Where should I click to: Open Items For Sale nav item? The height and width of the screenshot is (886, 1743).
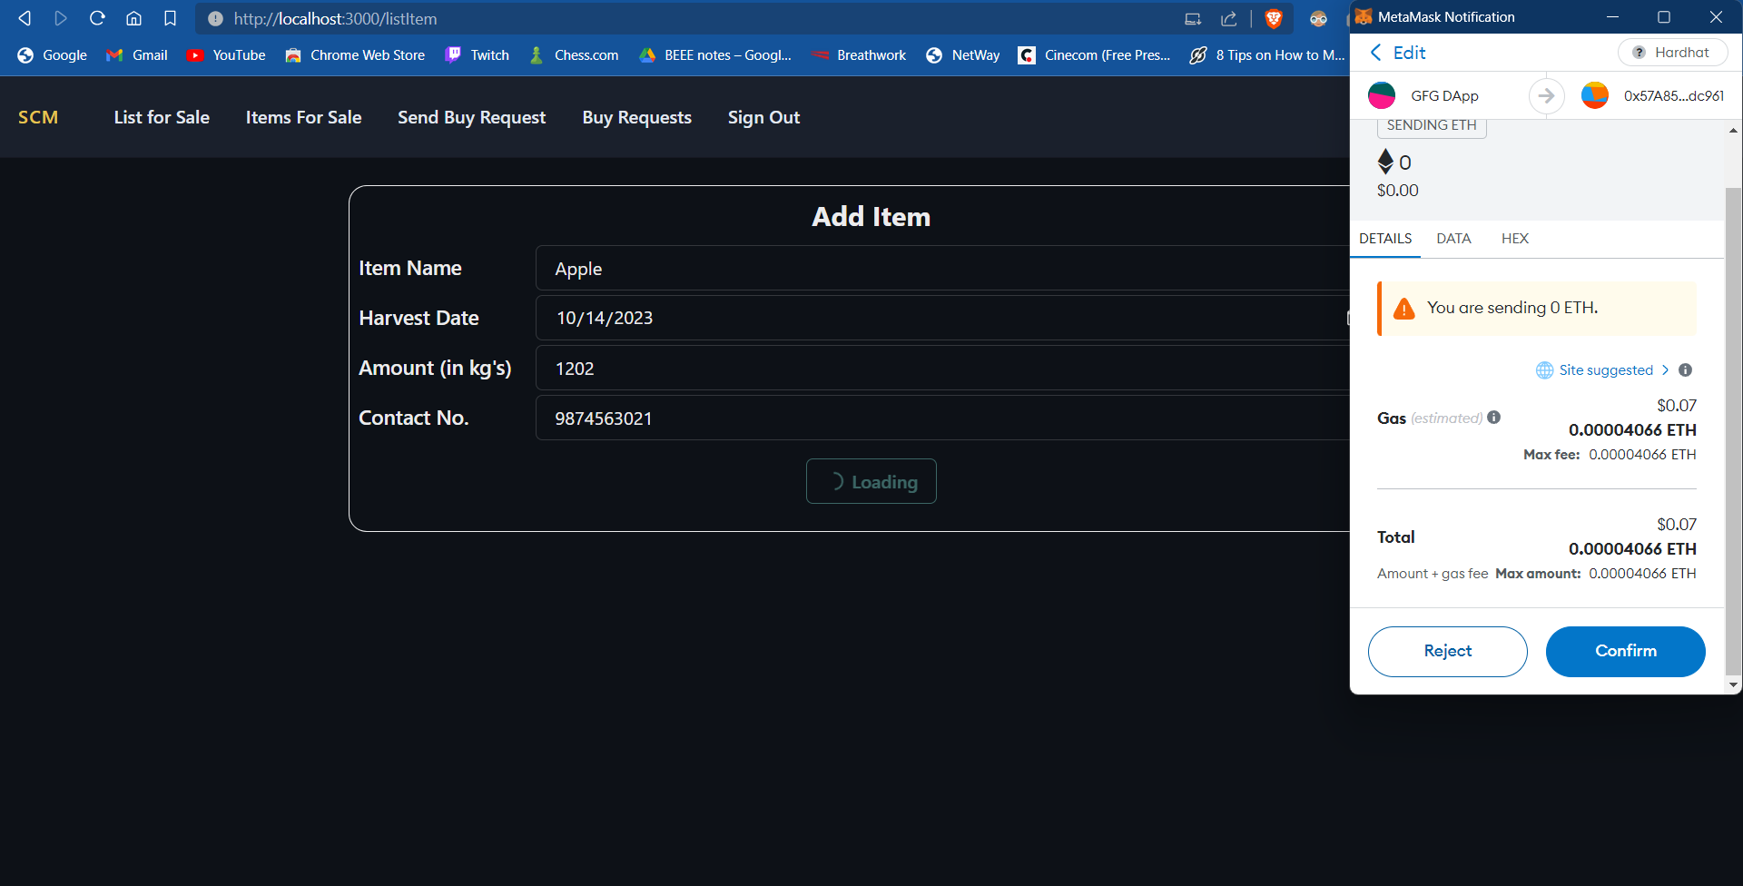(x=303, y=117)
